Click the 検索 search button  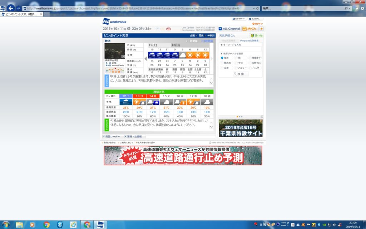point(240,74)
